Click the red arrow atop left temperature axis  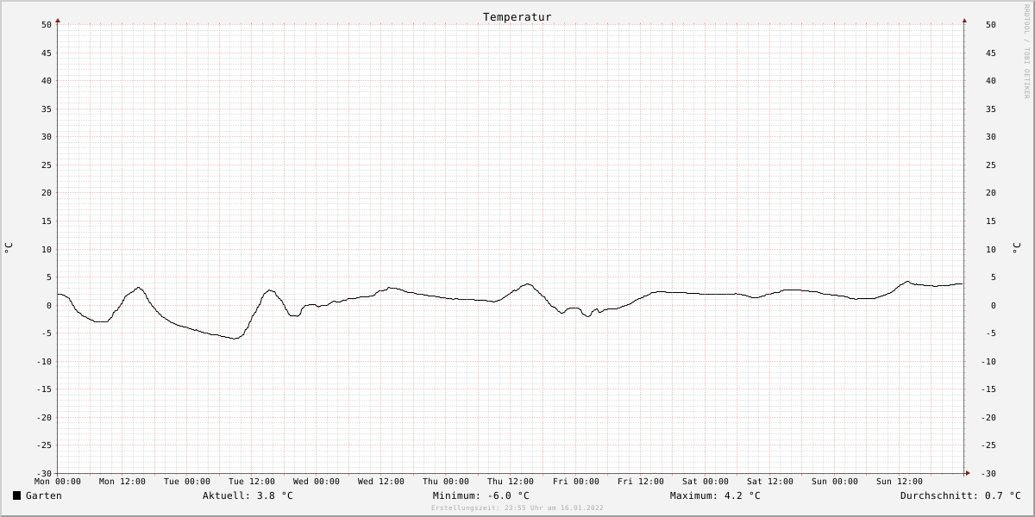(58, 20)
